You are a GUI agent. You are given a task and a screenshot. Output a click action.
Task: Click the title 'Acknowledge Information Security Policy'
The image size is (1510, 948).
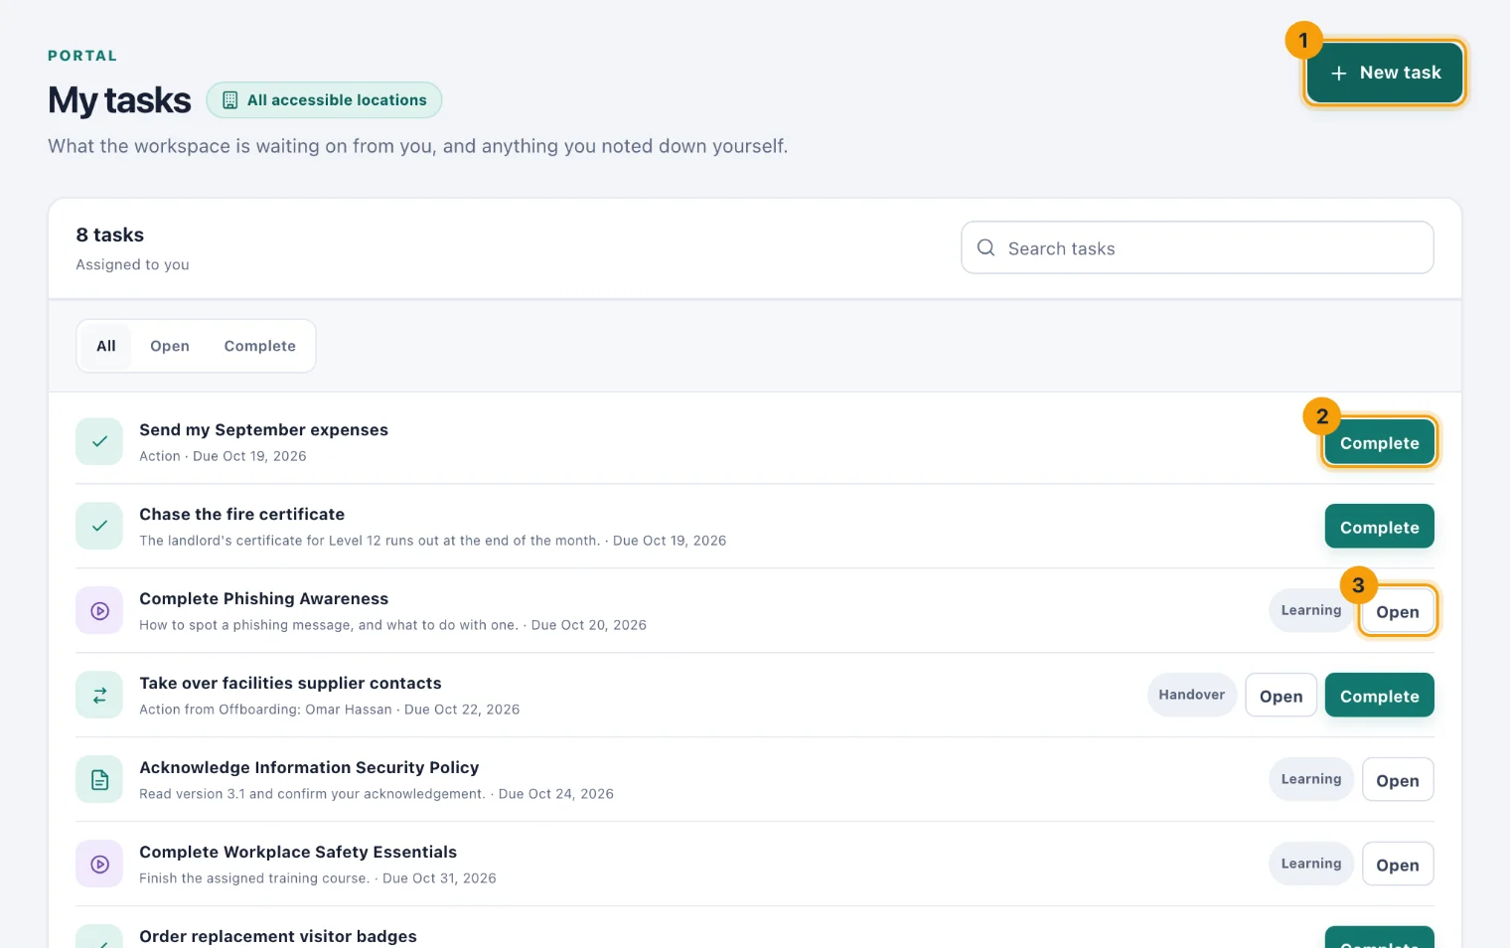pos(309,767)
